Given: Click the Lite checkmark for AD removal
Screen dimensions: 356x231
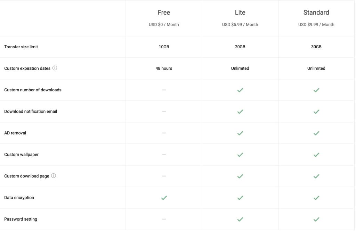Looking at the screenshot, I should tap(240, 133).
